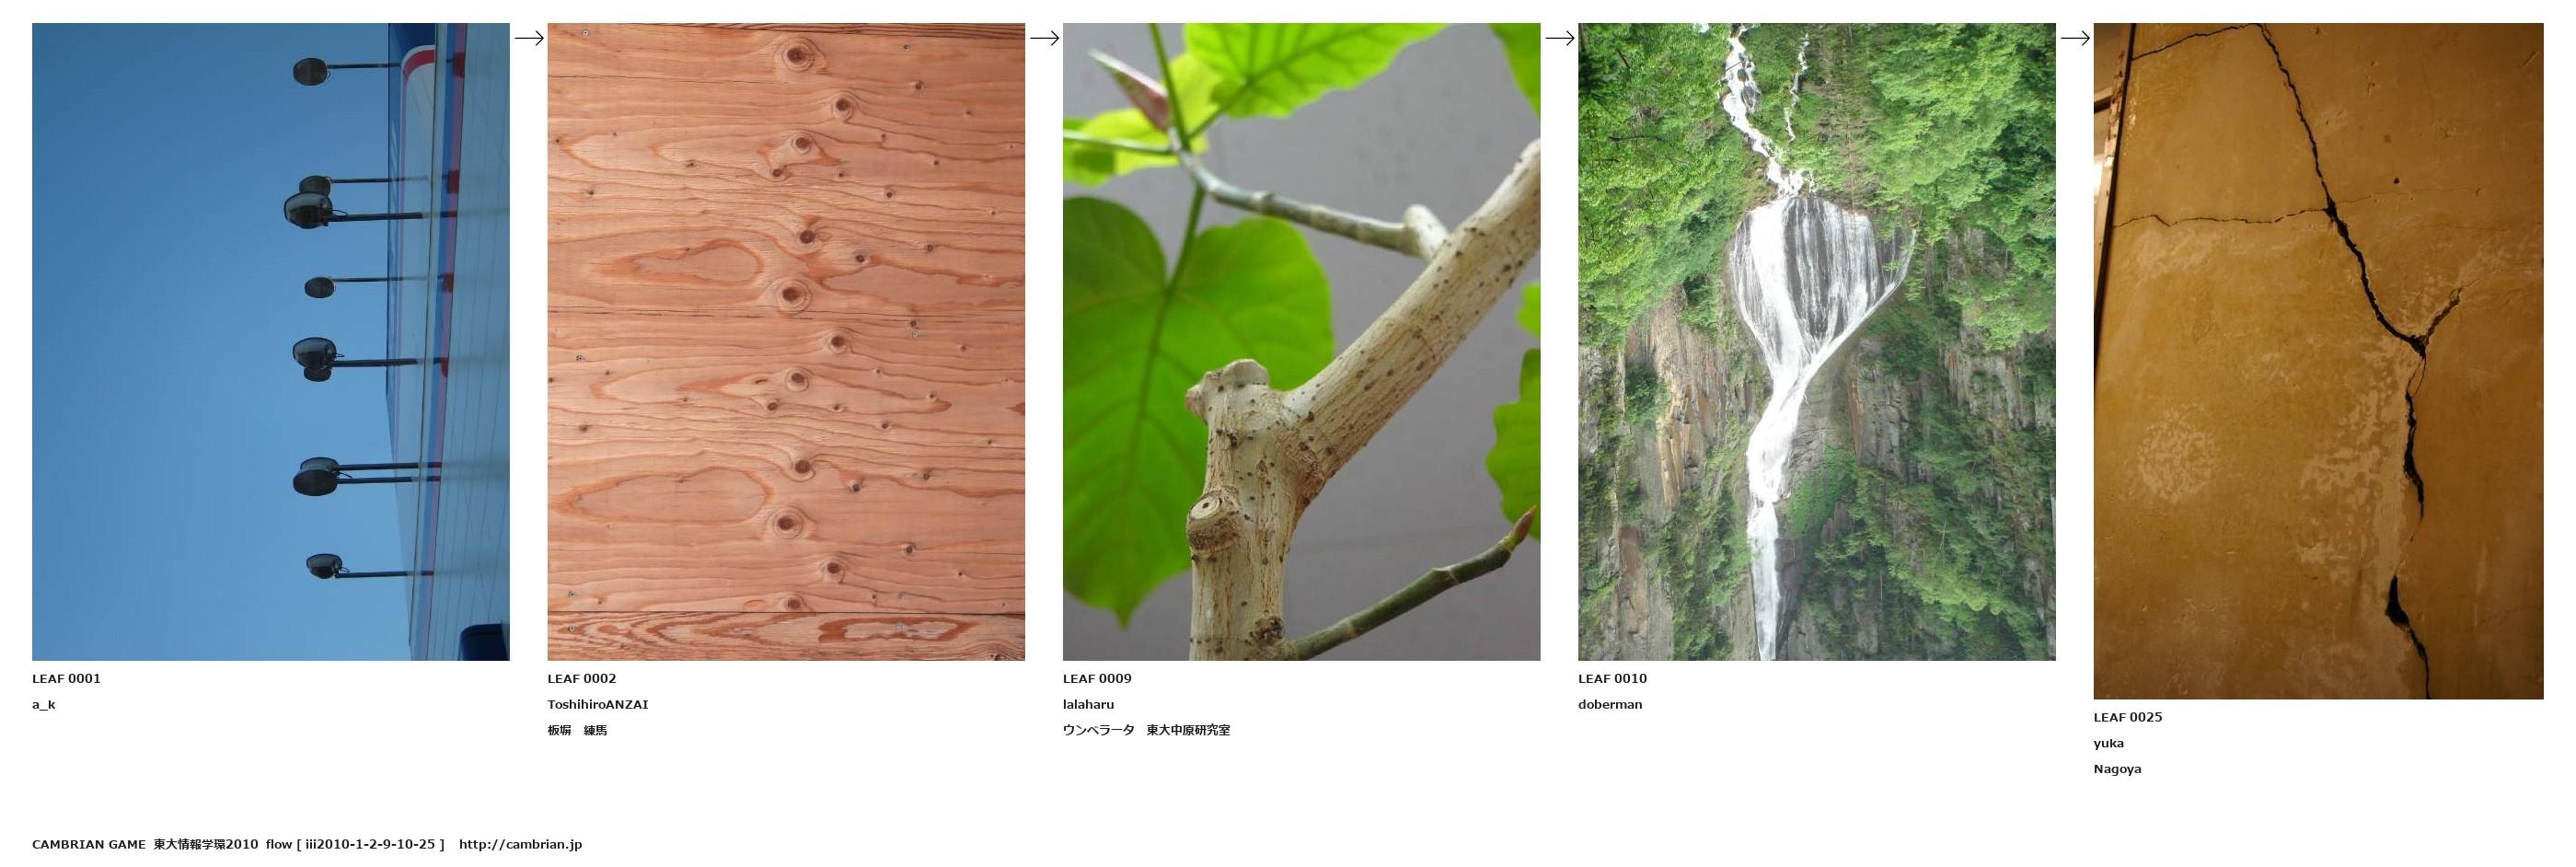Click the LEAF 0025 label
The image size is (2576, 867).
[x=2128, y=718]
